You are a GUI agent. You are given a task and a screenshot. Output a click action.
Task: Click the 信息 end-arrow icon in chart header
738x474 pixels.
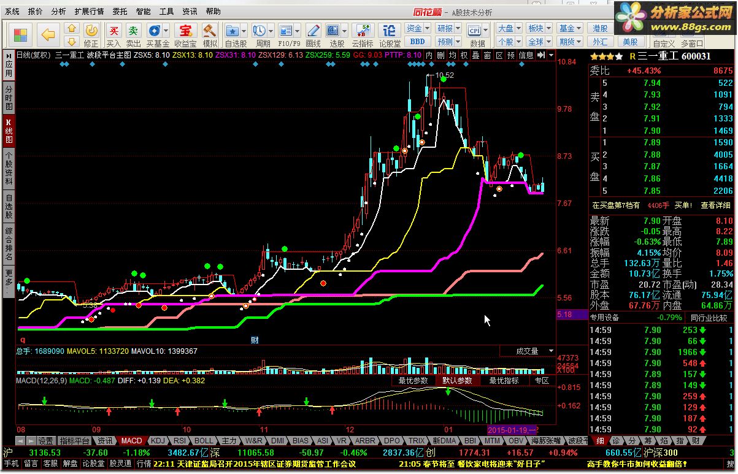[541, 55]
